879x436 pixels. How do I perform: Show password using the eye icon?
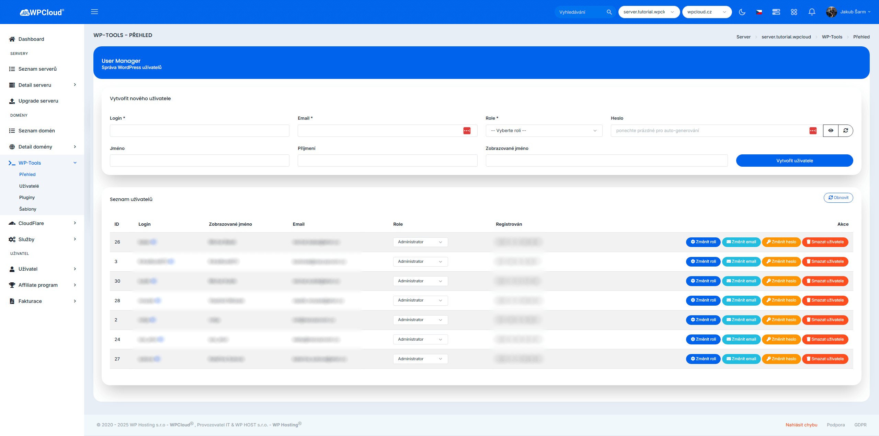click(831, 130)
